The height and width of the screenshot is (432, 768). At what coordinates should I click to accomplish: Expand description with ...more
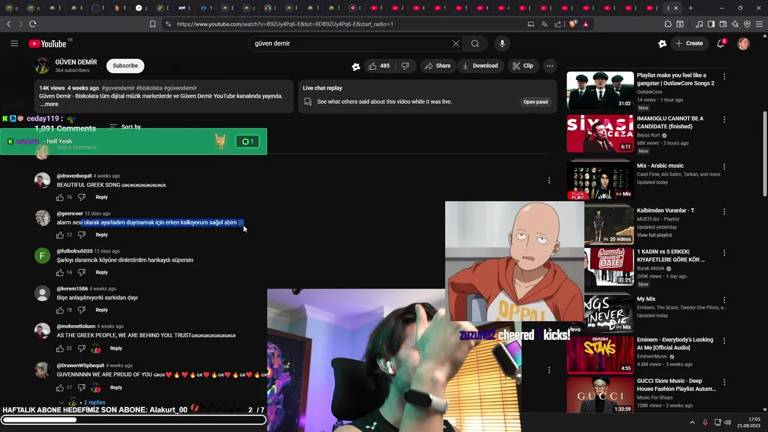49,104
